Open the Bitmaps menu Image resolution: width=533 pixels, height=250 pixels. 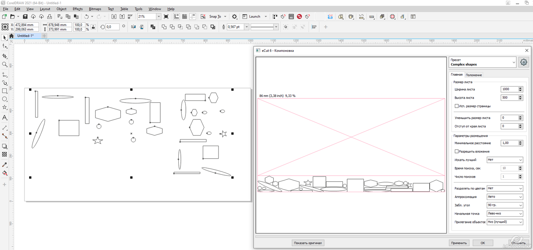(95, 9)
